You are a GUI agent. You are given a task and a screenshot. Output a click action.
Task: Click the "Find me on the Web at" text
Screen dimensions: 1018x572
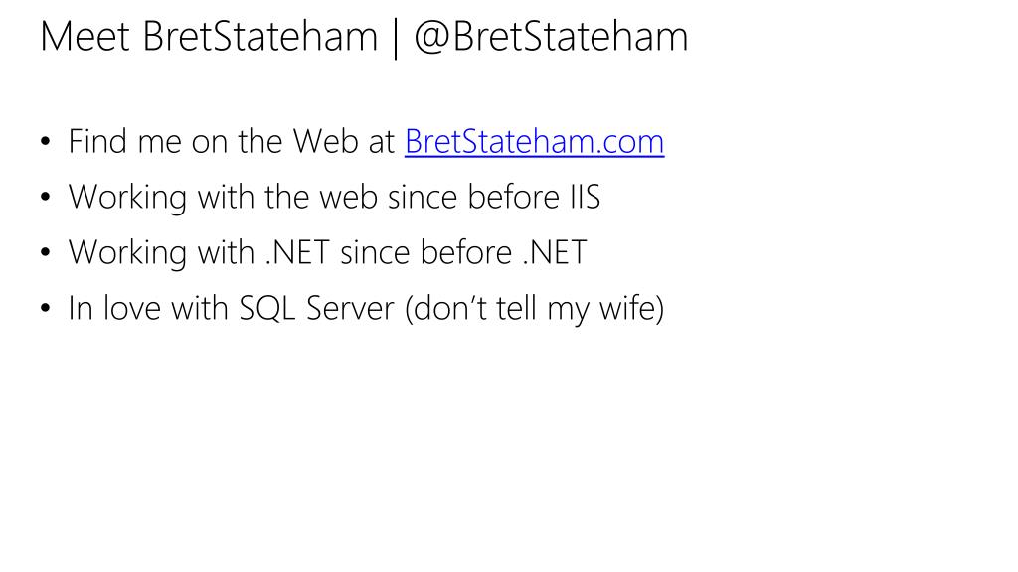click(232, 141)
